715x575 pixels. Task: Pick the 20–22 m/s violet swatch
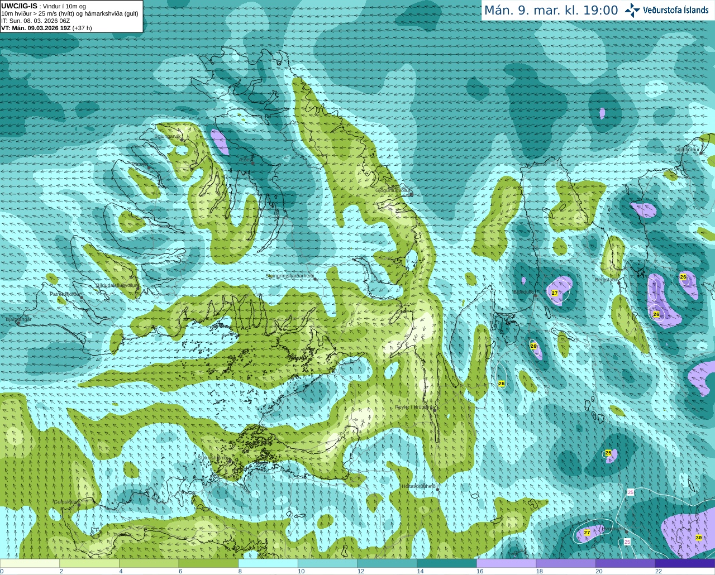(x=626, y=563)
